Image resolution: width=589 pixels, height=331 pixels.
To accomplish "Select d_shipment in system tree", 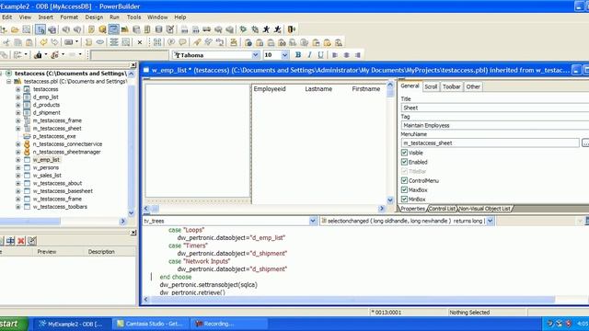I will 47,113.
